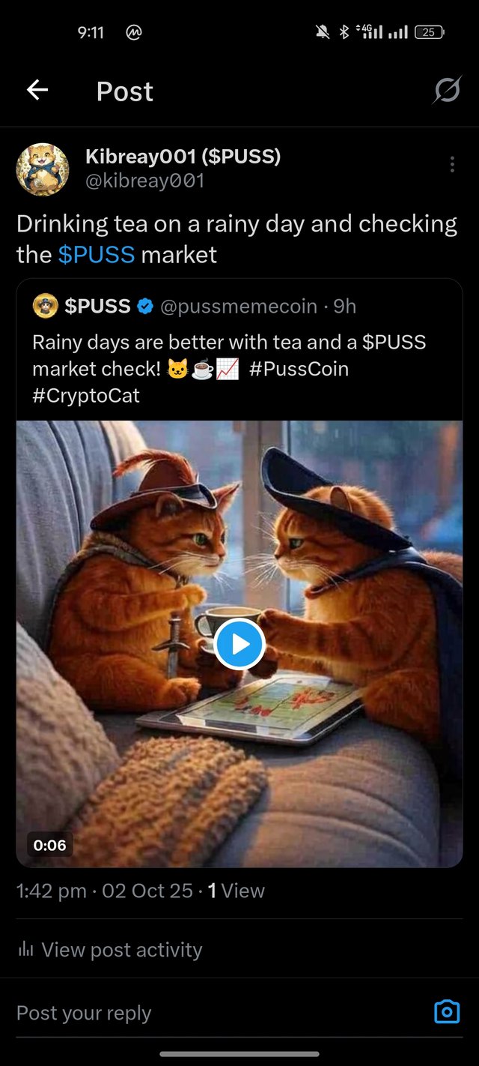Open the @pussmemecoin handle
The image size is (479, 1066).
239,307
